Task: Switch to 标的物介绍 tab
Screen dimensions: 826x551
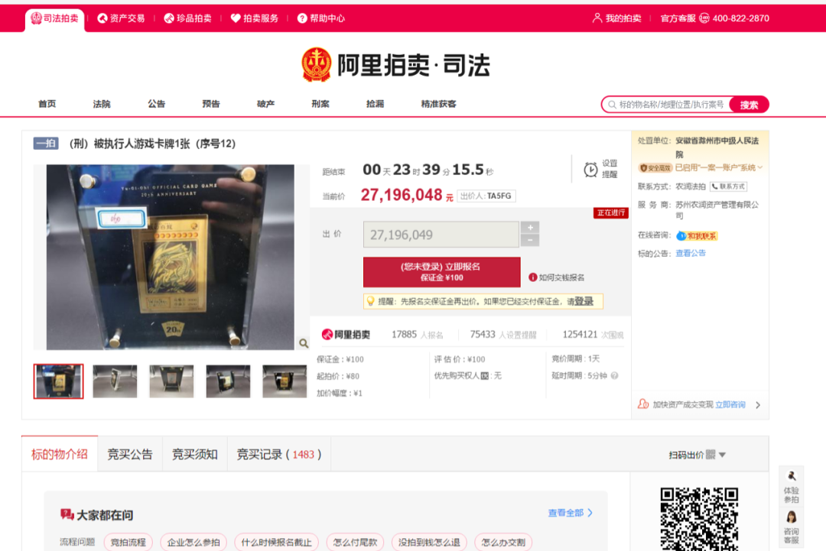Action: [60, 454]
